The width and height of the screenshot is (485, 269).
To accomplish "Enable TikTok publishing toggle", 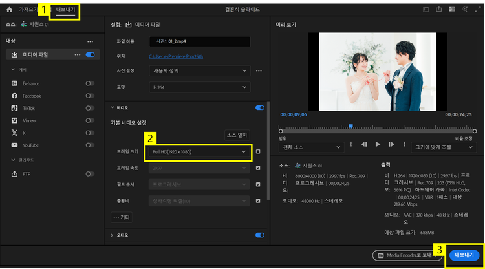I will point(90,108).
